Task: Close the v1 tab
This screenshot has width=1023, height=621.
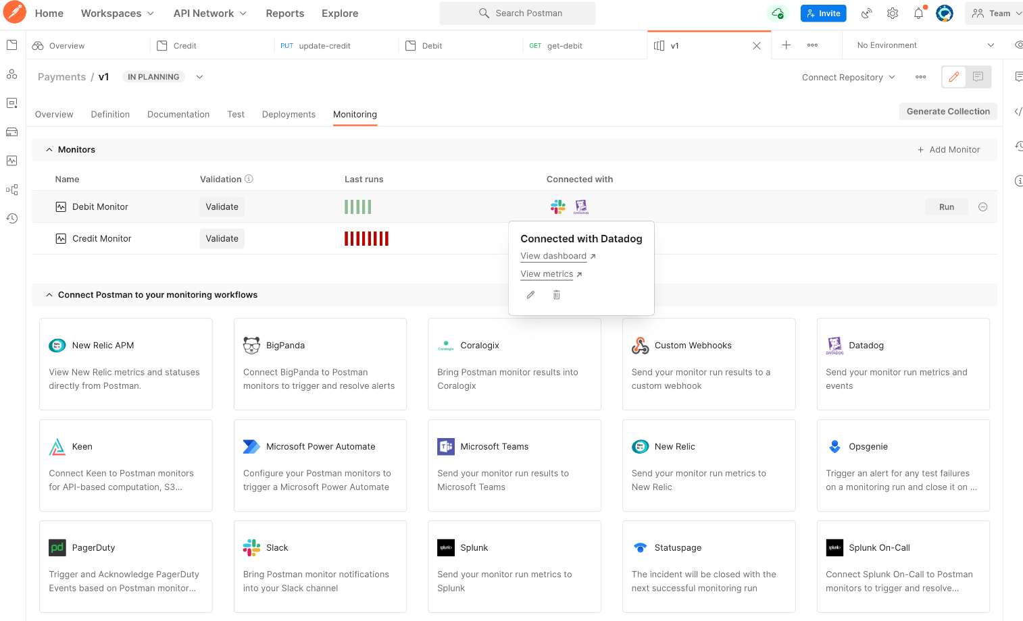Action: coord(757,46)
